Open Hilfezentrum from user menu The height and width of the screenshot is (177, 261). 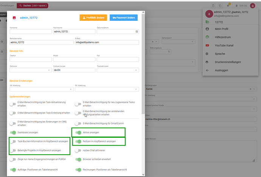[x=230, y=37]
